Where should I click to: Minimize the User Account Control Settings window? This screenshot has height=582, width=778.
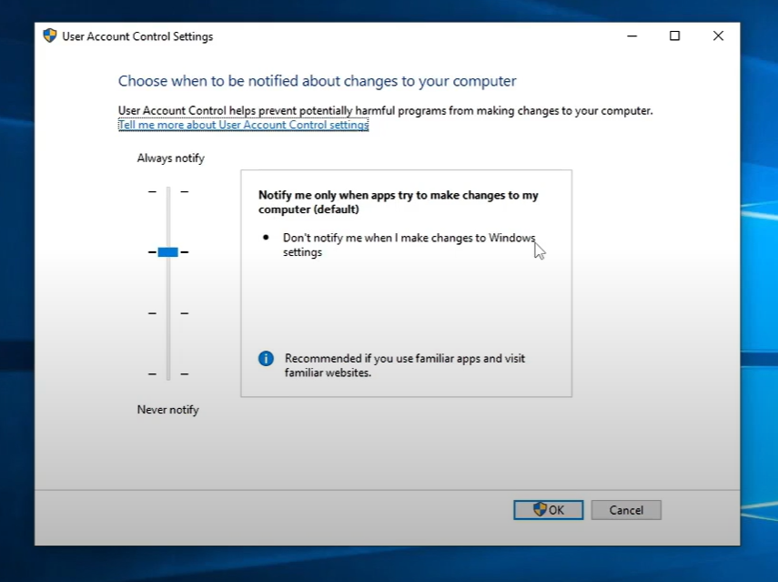coord(631,36)
